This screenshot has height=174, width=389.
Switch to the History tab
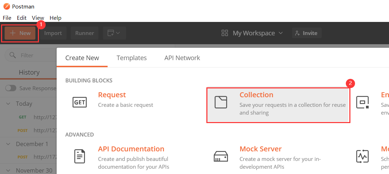(x=29, y=72)
